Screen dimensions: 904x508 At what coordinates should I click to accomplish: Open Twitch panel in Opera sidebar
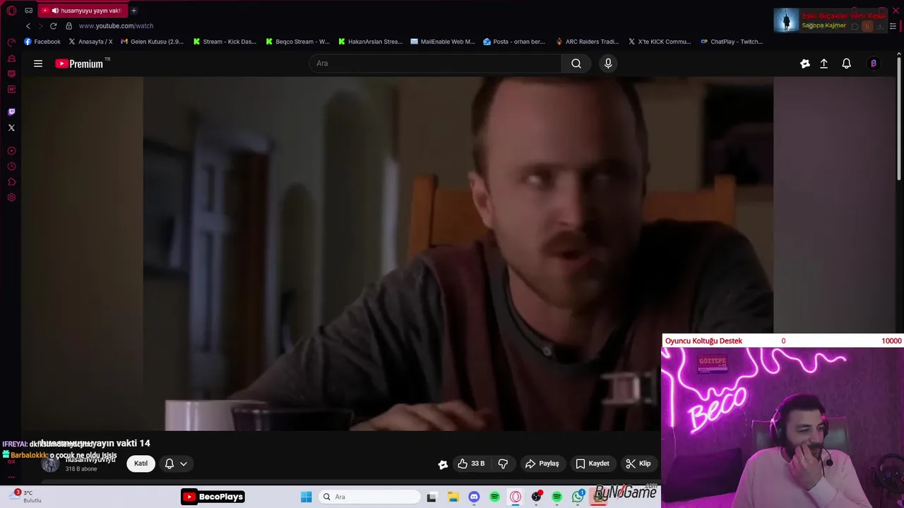(11, 111)
